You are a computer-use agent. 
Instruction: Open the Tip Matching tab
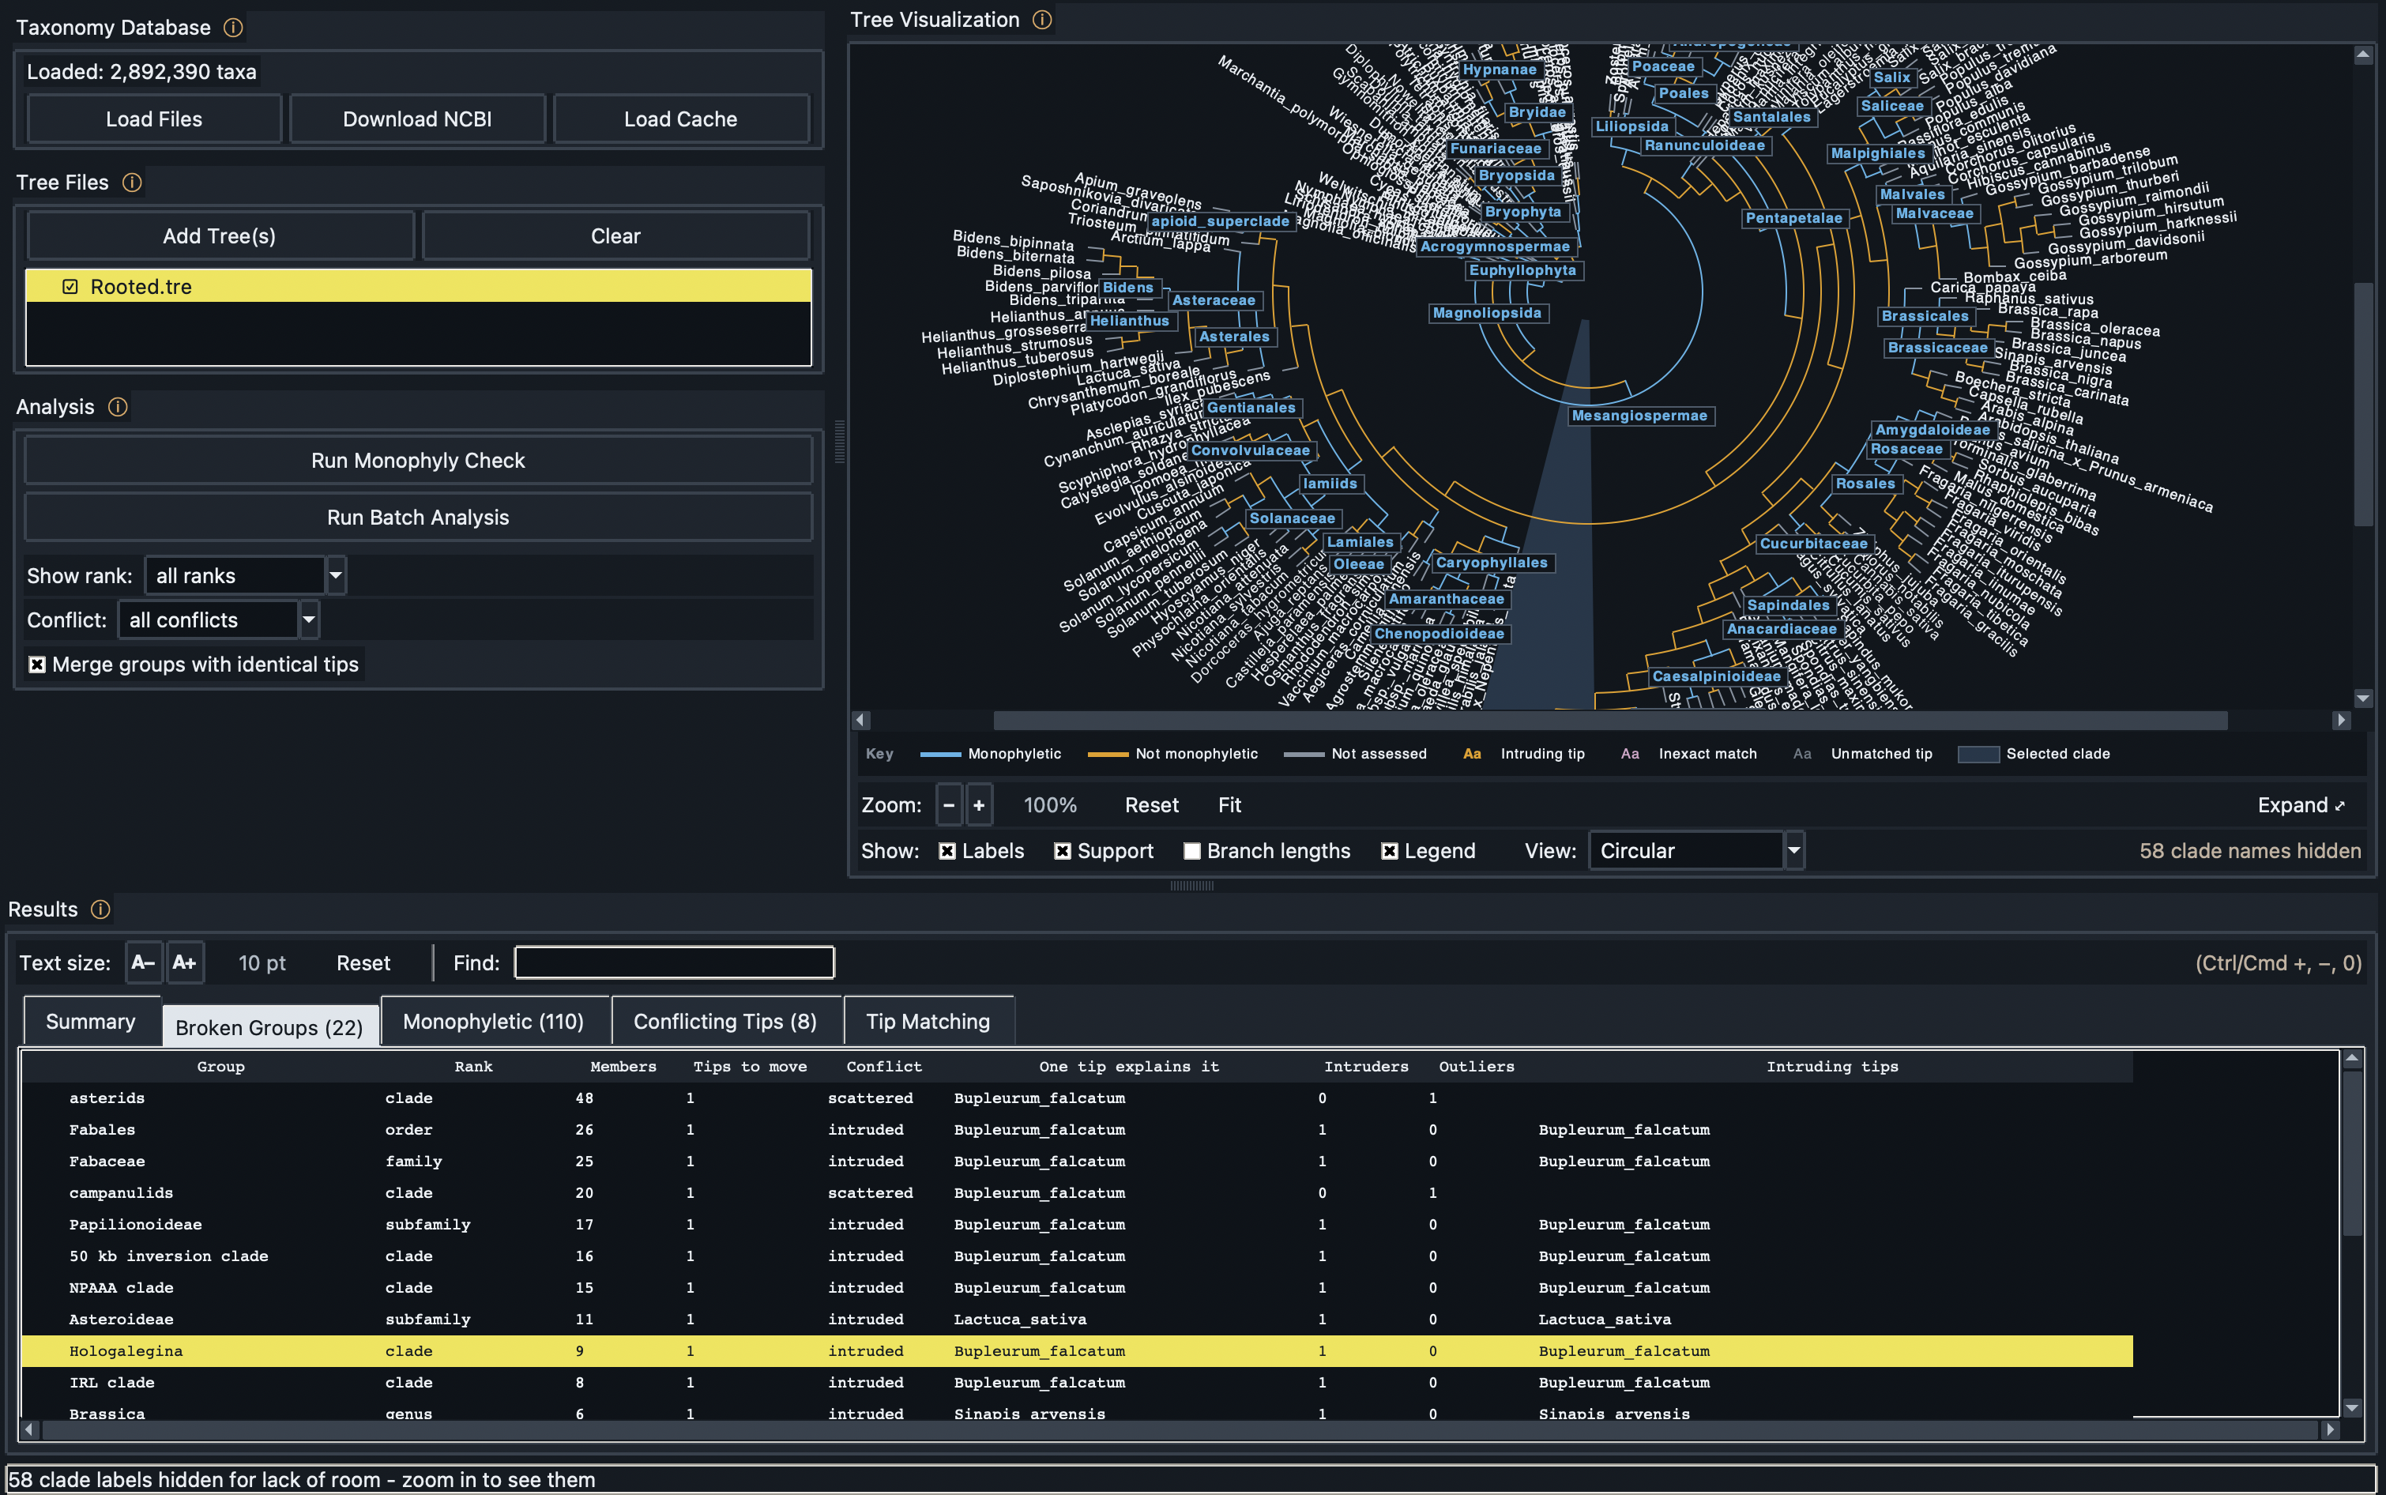928,1022
